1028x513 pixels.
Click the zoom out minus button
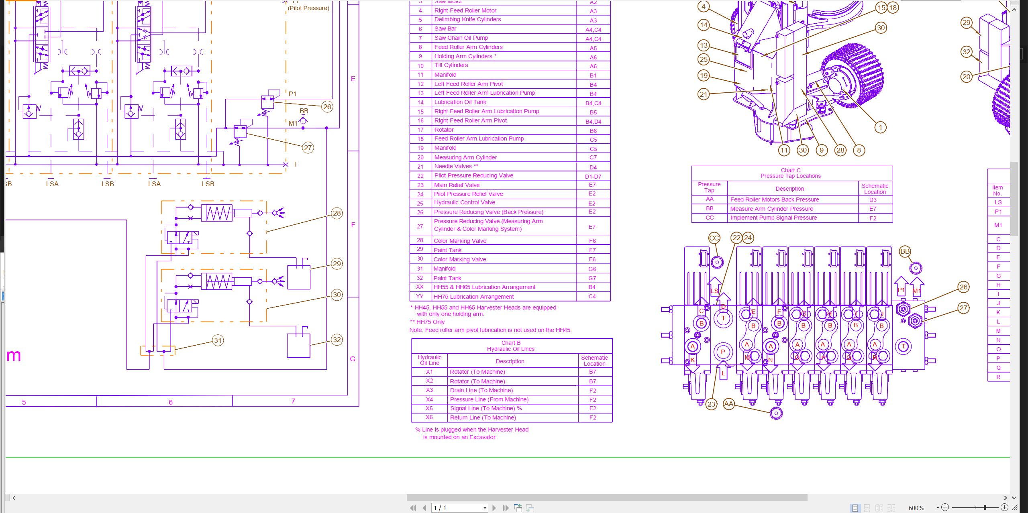[x=945, y=507]
